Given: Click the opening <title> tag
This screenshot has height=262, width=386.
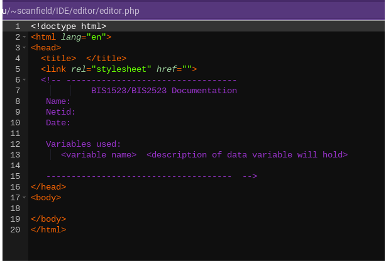Looking at the screenshot, I should point(58,59).
